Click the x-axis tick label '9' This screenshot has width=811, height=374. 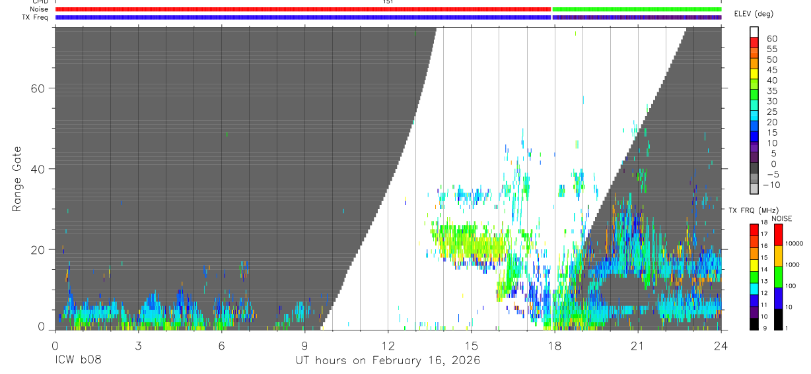(304, 346)
